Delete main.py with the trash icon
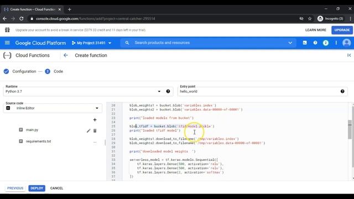 [x=95, y=130]
